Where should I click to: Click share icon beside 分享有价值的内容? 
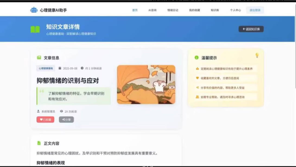[x=197, y=87]
